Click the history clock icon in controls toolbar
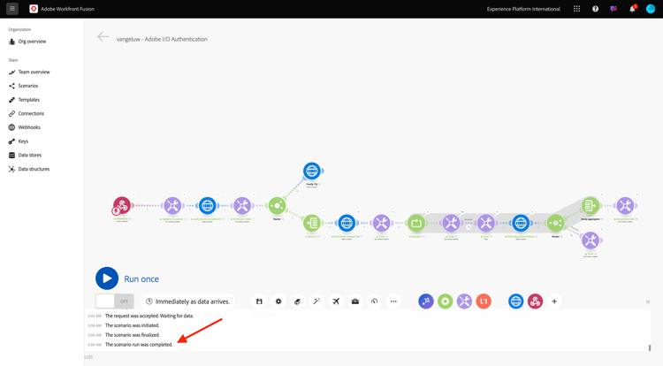 point(374,301)
